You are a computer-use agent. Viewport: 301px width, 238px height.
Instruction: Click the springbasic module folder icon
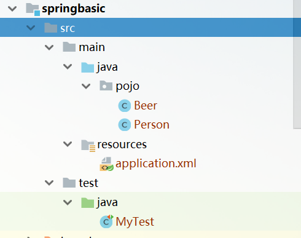(33, 9)
